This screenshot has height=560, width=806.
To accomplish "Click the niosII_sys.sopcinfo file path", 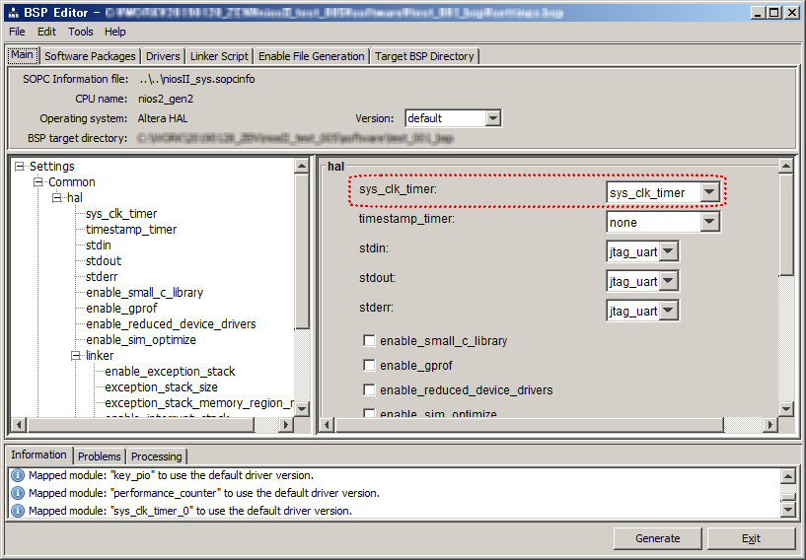I will click(197, 79).
